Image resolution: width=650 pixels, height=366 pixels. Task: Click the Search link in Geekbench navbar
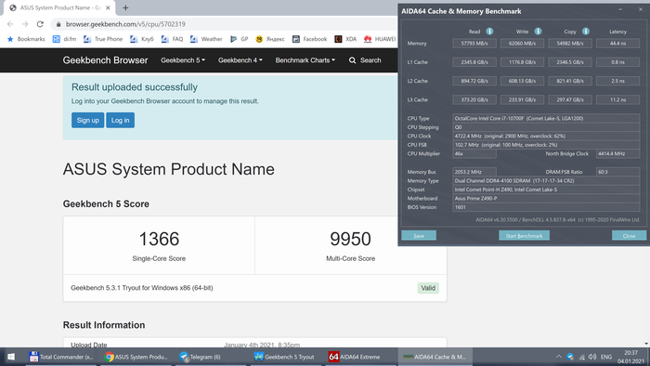(x=365, y=60)
